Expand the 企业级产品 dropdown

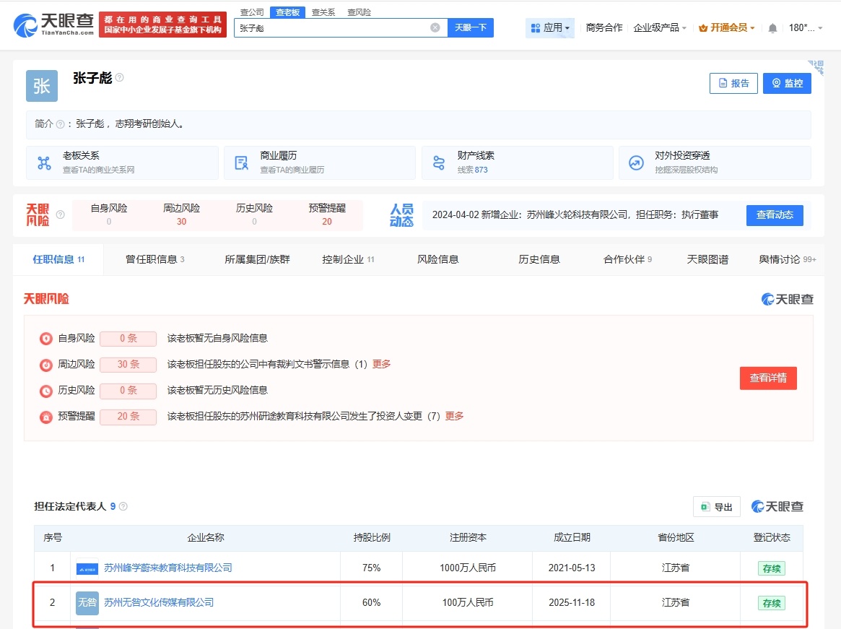click(x=660, y=28)
